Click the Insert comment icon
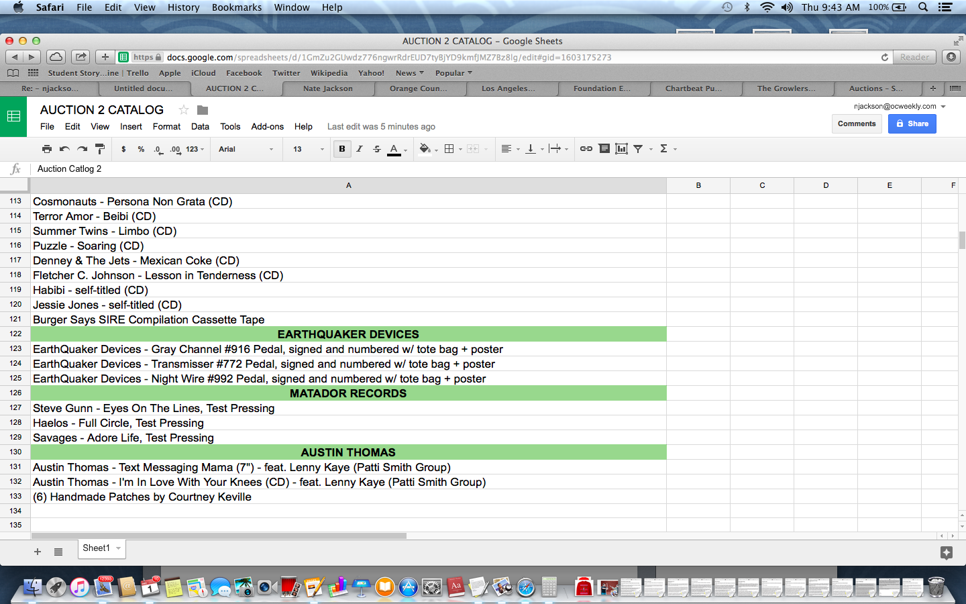 click(604, 149)
